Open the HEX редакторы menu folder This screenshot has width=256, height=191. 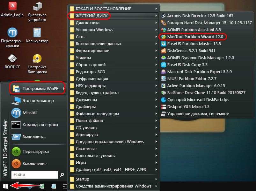[113, 86]
